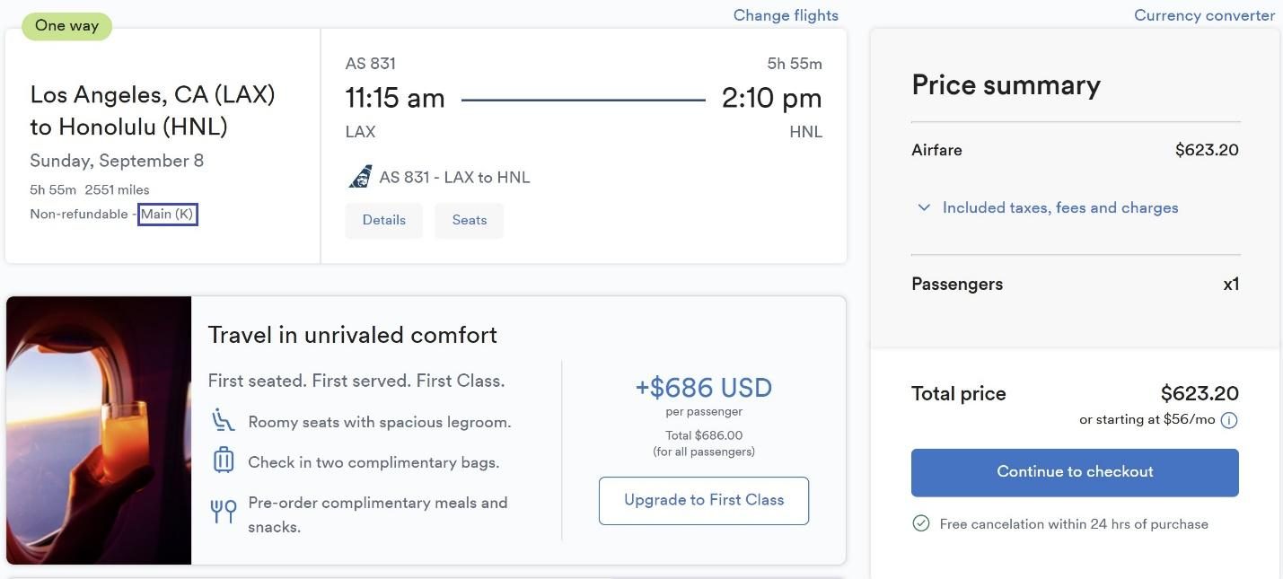The width and height of the screenshot is (1283, 579).
Task: Open the Currency converter link
Action: click(x=1204, y=15)
